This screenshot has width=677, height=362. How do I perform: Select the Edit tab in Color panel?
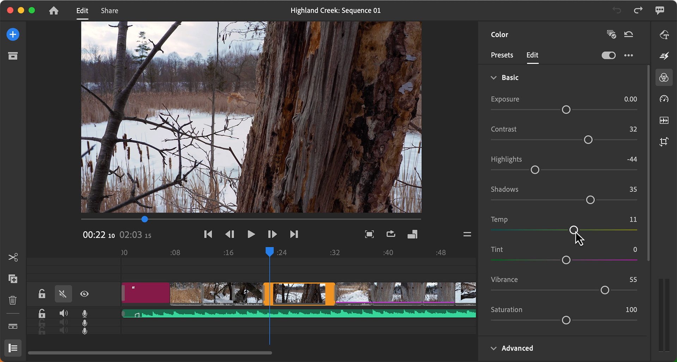(x=532, y=55)
